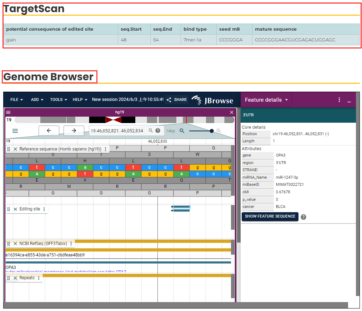The height and width of the screenshot is (311, 362).
Task: Click the zoom level slider handle
Action: click(x=211, y=131)
